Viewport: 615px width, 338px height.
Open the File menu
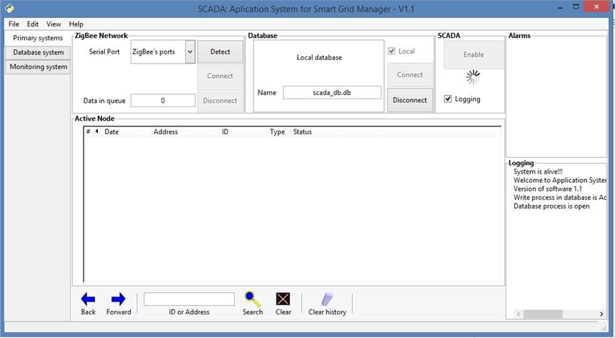click(x=14, y=24)
